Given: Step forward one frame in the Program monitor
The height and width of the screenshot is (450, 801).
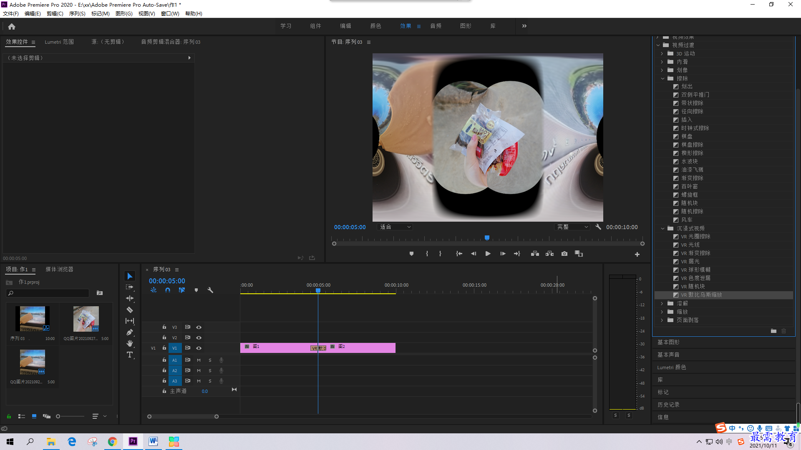Looking at the screenshot, I should [503, 254].
